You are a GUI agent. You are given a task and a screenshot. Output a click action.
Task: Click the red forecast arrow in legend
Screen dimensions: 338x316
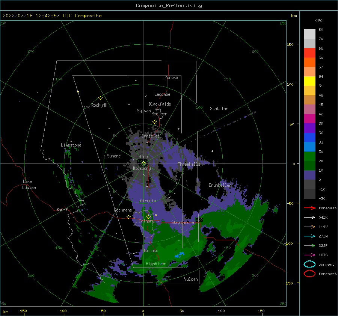(309, 208)
